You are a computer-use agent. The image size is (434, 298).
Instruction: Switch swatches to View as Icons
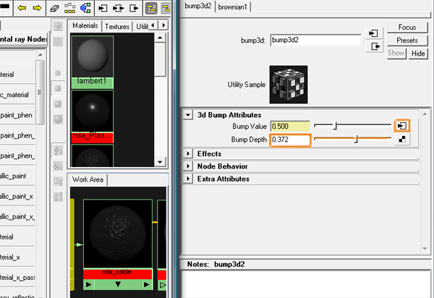point(58,26)
